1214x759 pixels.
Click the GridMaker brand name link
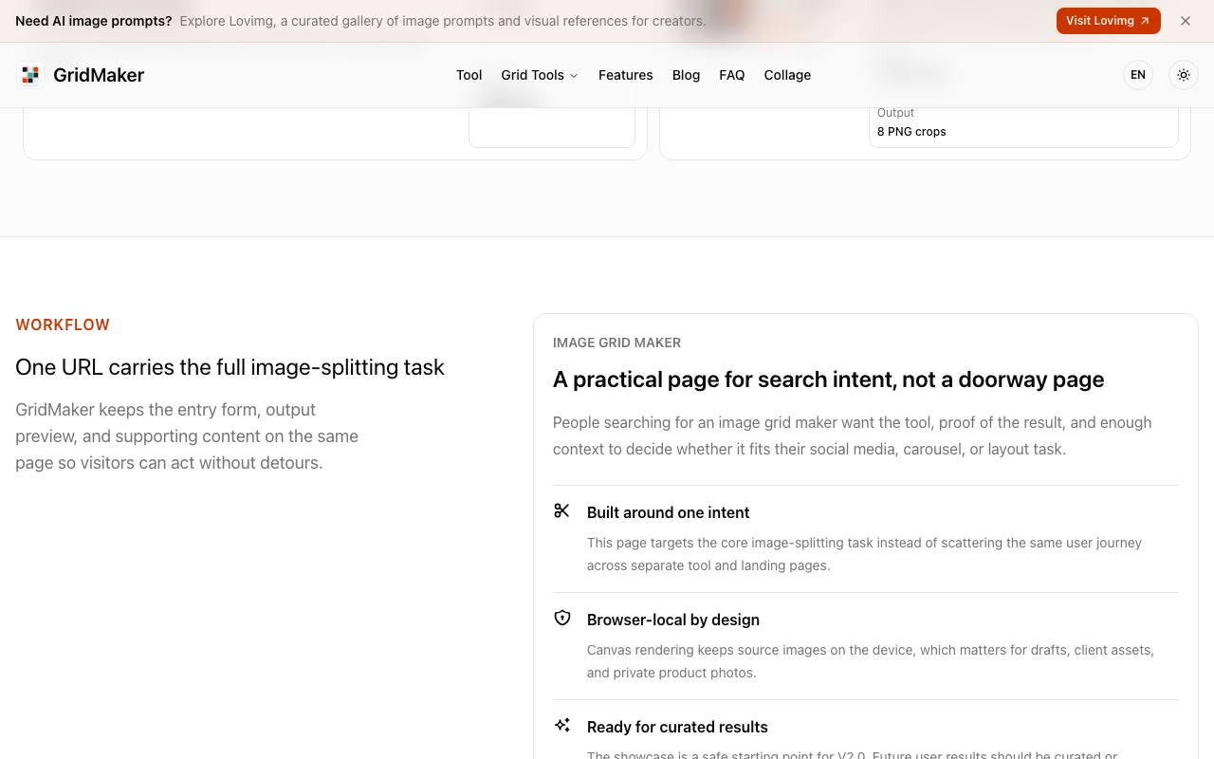point(99,75)
